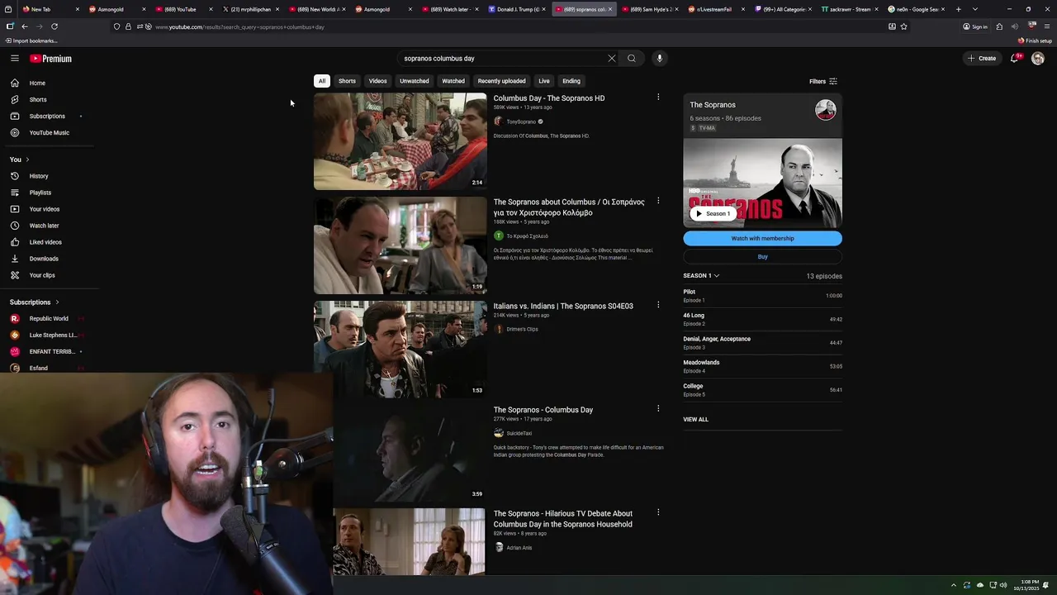Open the Columbus Day - The Sopranos HD thumbnail
The width and height of the screenshot is (1057, 595).
[x=400, y=141]
